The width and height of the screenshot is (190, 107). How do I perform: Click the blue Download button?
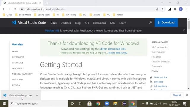[166, 23]
